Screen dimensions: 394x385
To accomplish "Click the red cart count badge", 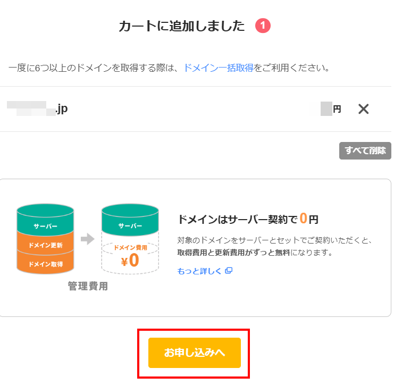I will (x=263, y=26).
